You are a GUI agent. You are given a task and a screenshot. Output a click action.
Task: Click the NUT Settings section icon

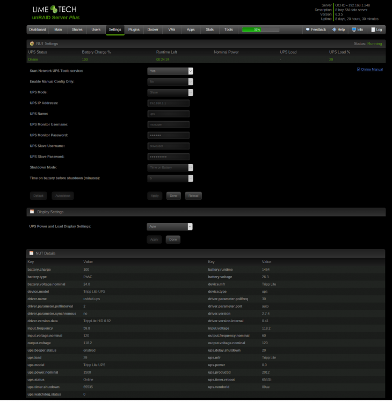tap(32, 43)
